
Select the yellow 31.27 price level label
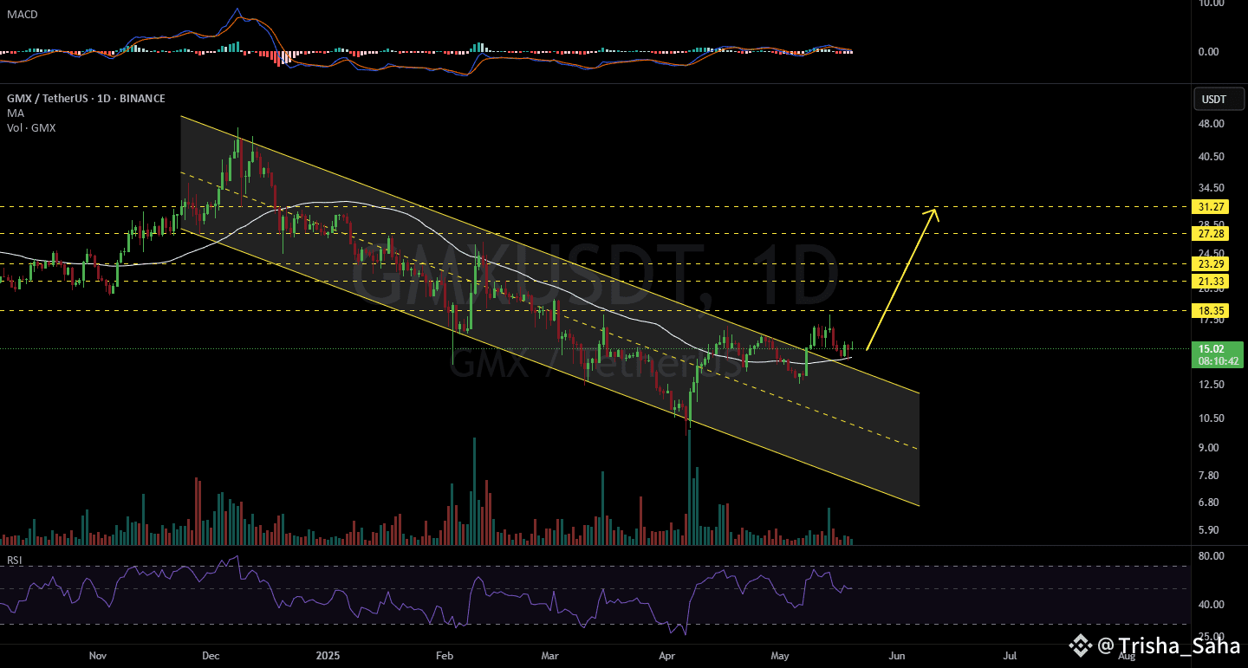click(1210, 206)
